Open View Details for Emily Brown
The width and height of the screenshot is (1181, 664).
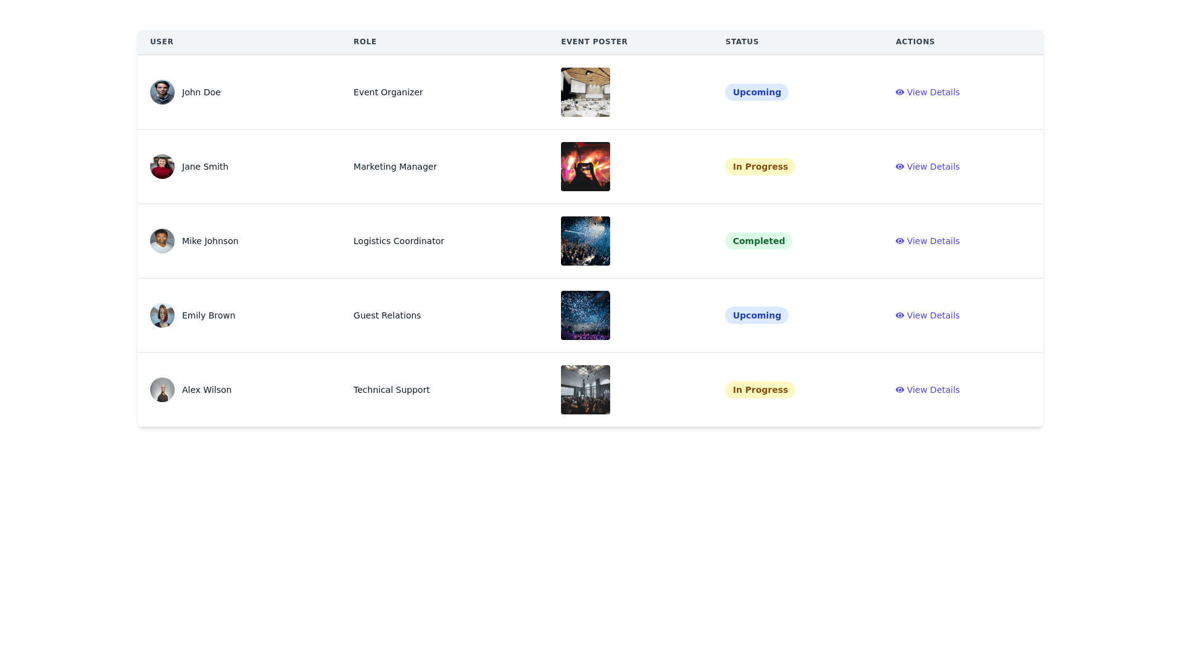point(928,315)
